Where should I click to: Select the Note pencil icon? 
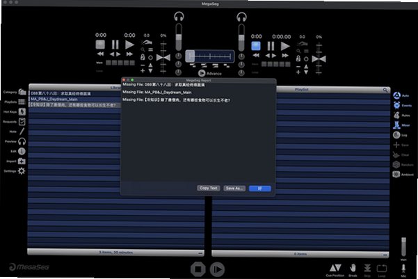[22, 131]
